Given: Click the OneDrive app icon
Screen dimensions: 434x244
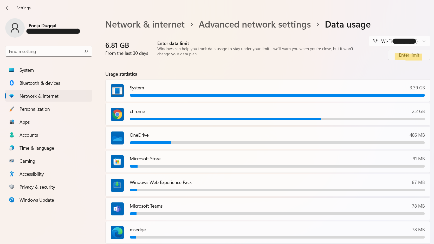Looking at the screenshot, I should [x=117, y=138].
